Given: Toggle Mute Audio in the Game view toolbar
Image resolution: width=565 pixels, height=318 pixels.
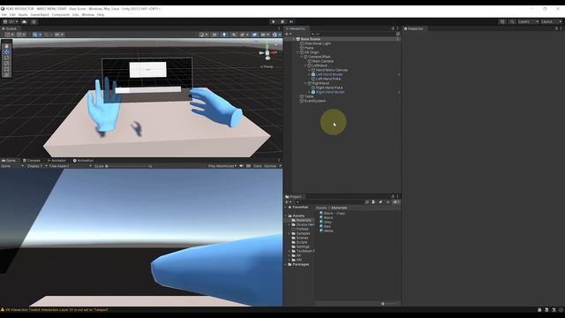Looking at the screenshot, I should tap(241, 166).
